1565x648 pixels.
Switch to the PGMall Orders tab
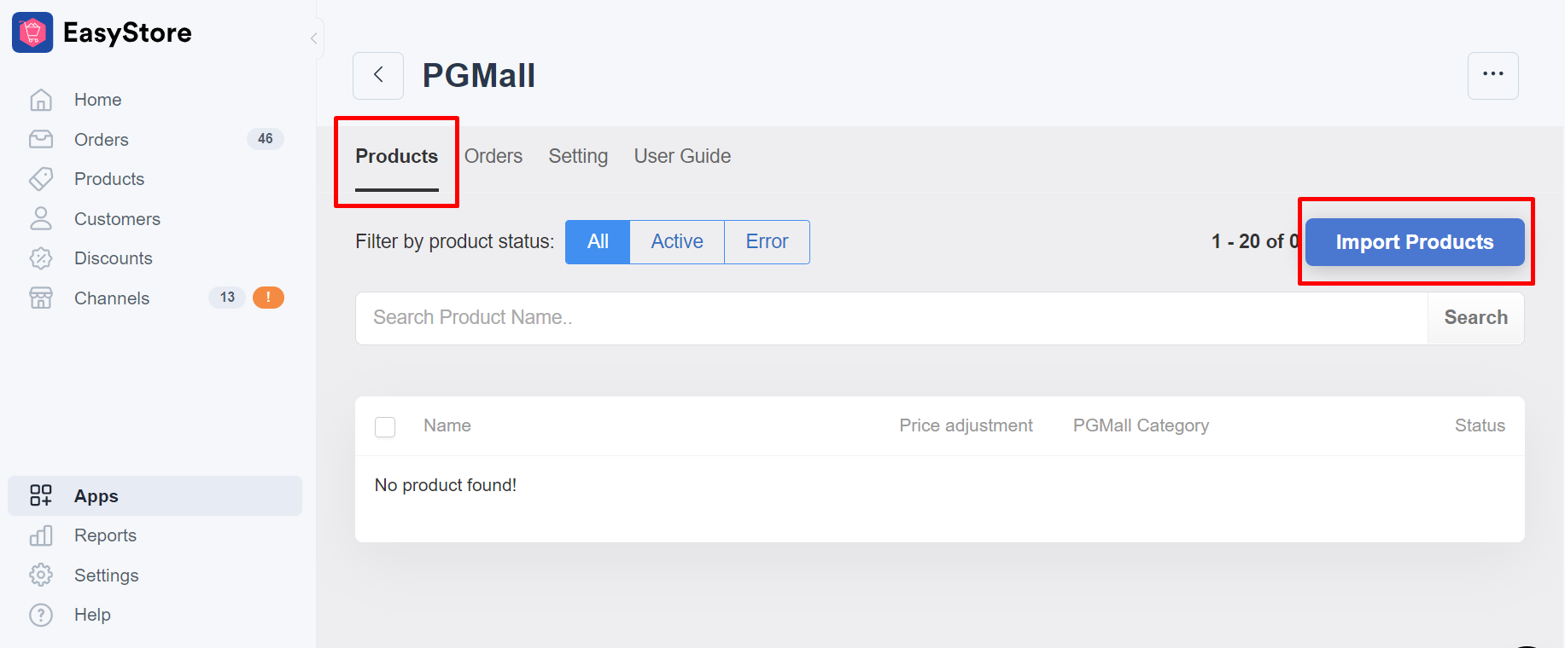[493, 157]
